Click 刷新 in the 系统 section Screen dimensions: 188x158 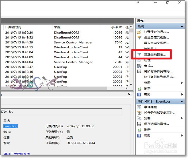147,89
